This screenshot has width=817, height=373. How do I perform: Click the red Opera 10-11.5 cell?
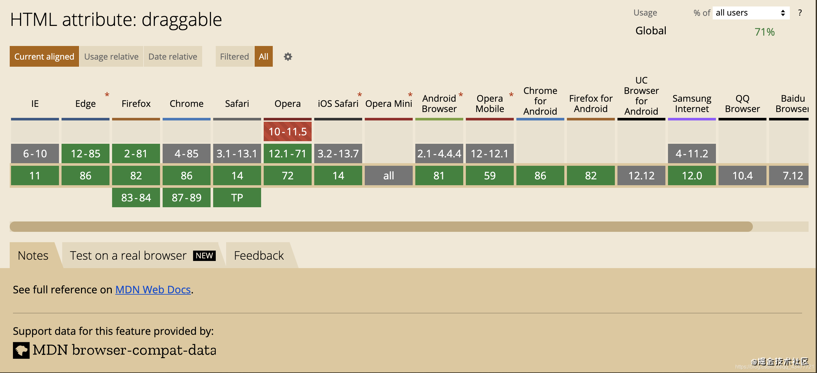point(287,131)
